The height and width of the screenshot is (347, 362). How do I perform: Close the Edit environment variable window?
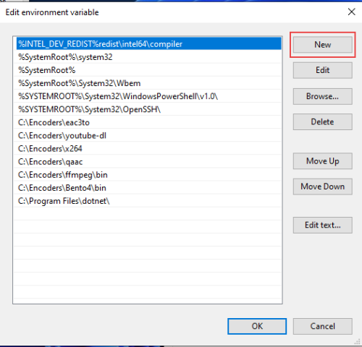pyautogui.click(x=351, y=12)
